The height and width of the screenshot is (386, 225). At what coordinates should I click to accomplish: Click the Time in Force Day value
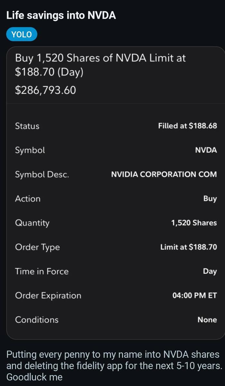pyautogui.click(x=210, y=271)
